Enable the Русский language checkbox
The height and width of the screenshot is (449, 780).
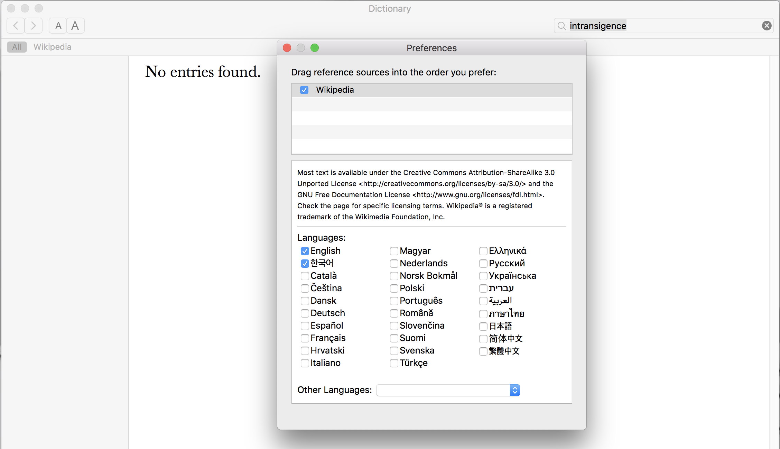(x=483, y=263)
